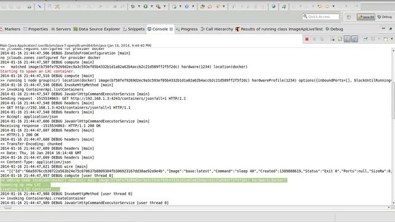
Task: Open the External Tools dropdown arrow
Action: click(x=165, y=6)
